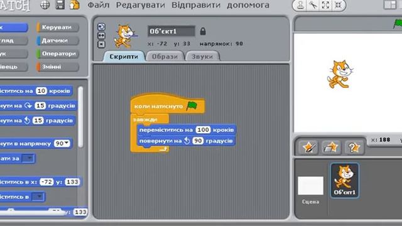
Task: Click the green flag on the hat block
Action: 192,105
